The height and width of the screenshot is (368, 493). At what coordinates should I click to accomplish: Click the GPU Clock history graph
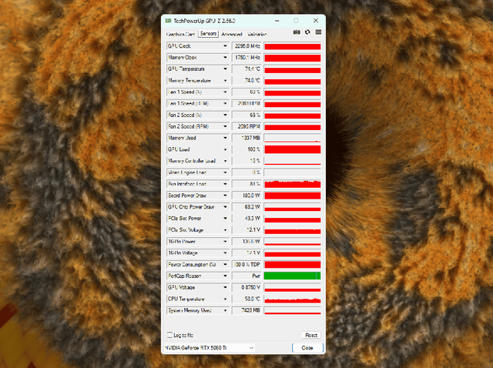coord(292,46)
